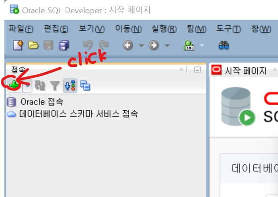Click the Oracle 접속 database icon
Viewport: 278px width, 197px height.
(x=11, y=102)
